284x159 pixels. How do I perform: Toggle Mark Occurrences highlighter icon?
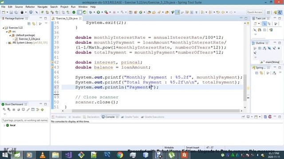177,12
